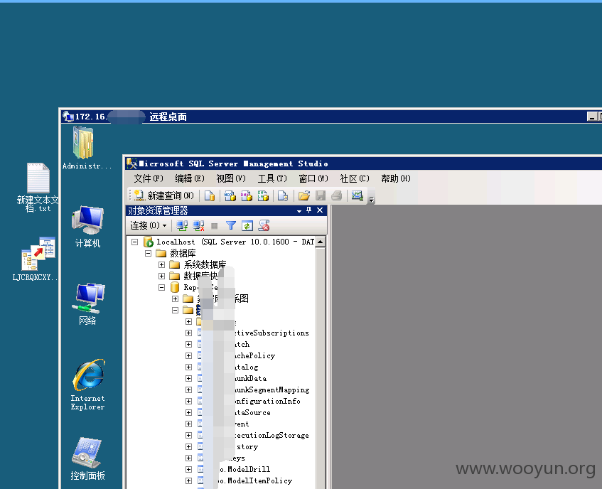
Task: Expand the 数据库快照 folder
Action: pyautogui.click(x=161, y=276)
